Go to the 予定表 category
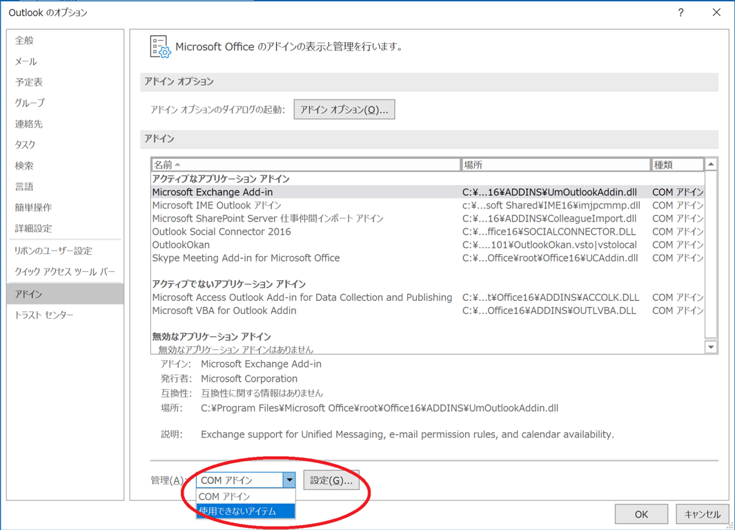 pos(65,82)
